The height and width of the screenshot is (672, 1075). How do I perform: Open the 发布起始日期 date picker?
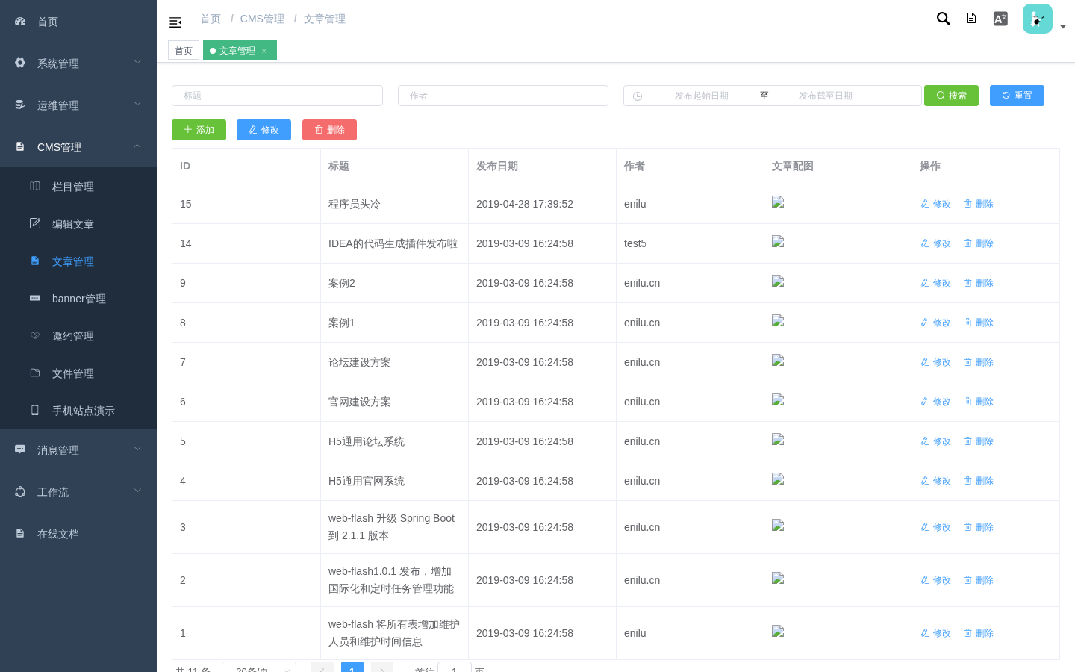coord(701,96)
